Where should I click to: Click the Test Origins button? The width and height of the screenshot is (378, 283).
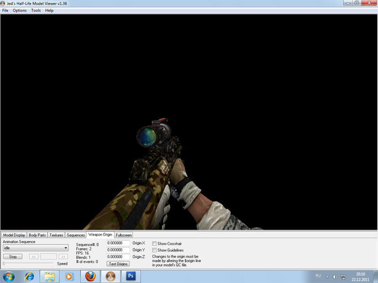118,264
